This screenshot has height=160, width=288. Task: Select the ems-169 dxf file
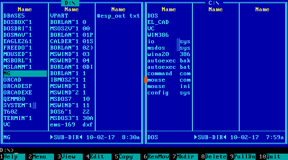pos(72,124)
